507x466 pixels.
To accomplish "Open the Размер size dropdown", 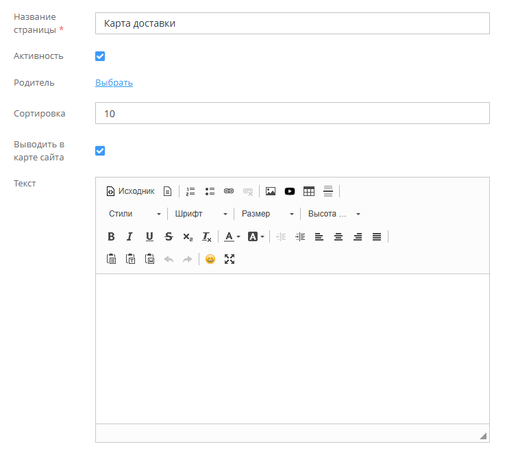I will click(x=267, y=214).
